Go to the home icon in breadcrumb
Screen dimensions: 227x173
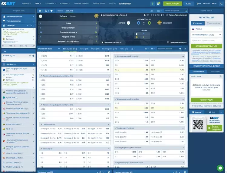[40, 11]
